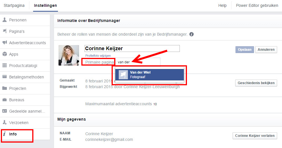Select Bureaus in sidebar
282x148 pixels.
point(25,100)
